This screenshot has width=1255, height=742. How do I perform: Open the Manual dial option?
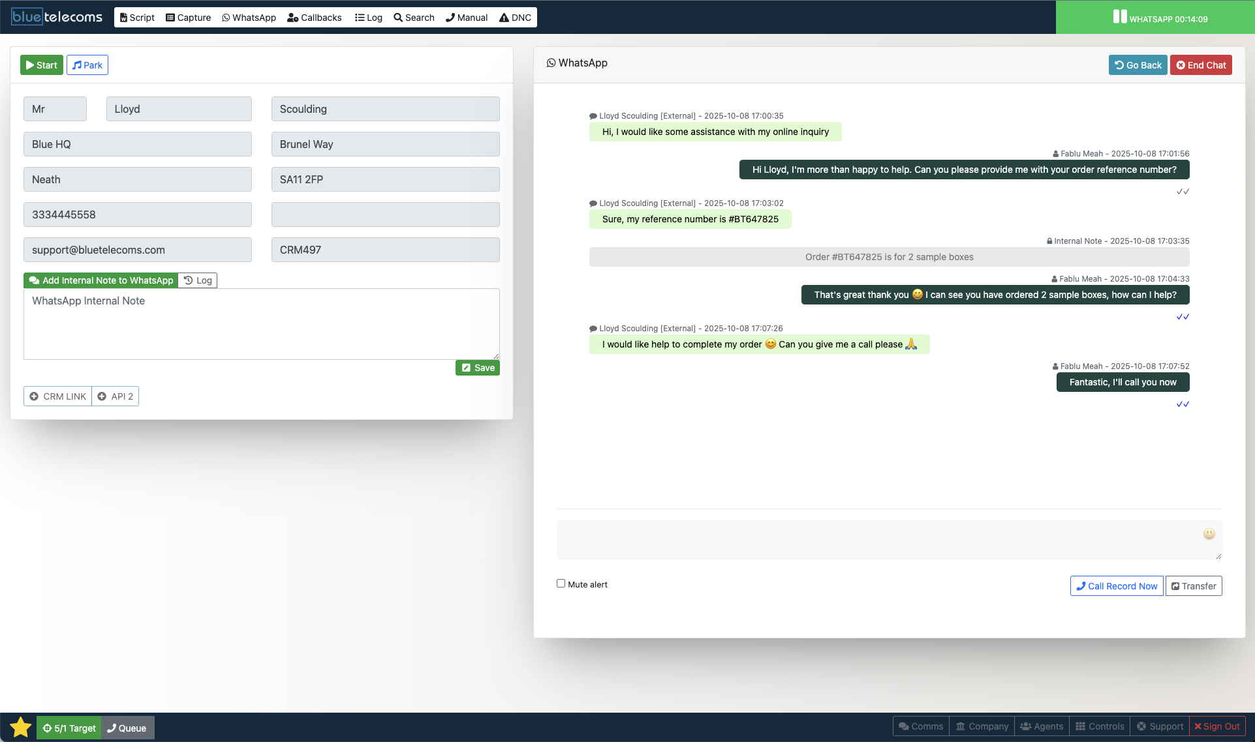coord(466,18)
